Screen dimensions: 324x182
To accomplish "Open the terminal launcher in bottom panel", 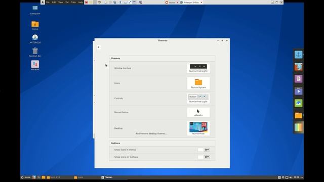I will point(38,177).
